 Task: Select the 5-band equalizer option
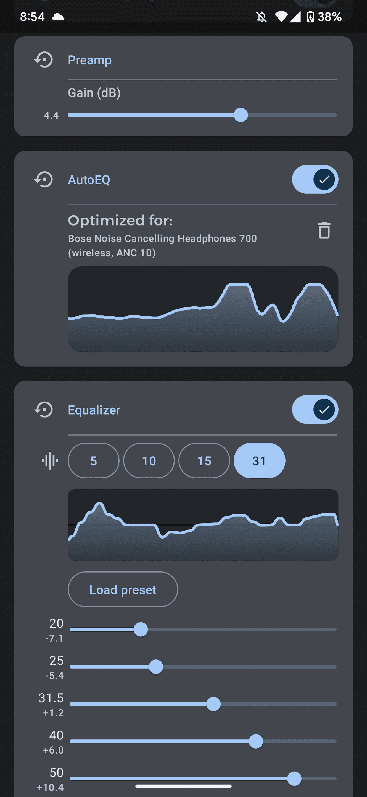[94, 461]
